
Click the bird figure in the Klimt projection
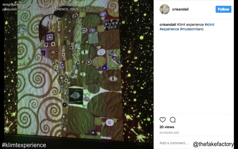pyautogui.click(x=115, y=58)
